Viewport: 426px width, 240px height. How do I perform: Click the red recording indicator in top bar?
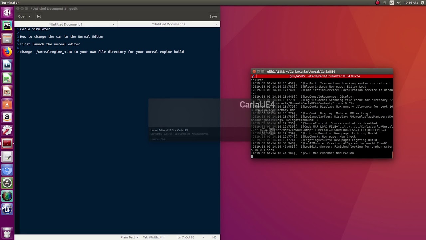coord(377,3)
